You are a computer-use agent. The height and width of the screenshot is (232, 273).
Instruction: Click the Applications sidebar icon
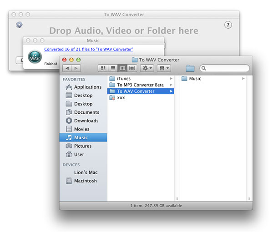[69, 87]
